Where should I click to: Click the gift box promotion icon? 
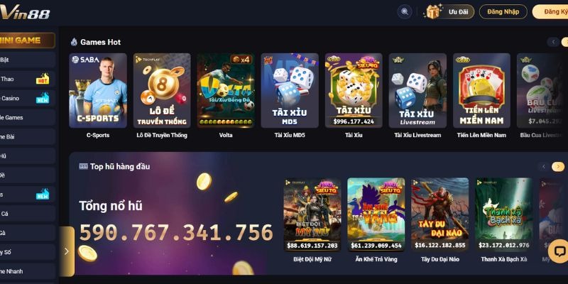(433, 11)
